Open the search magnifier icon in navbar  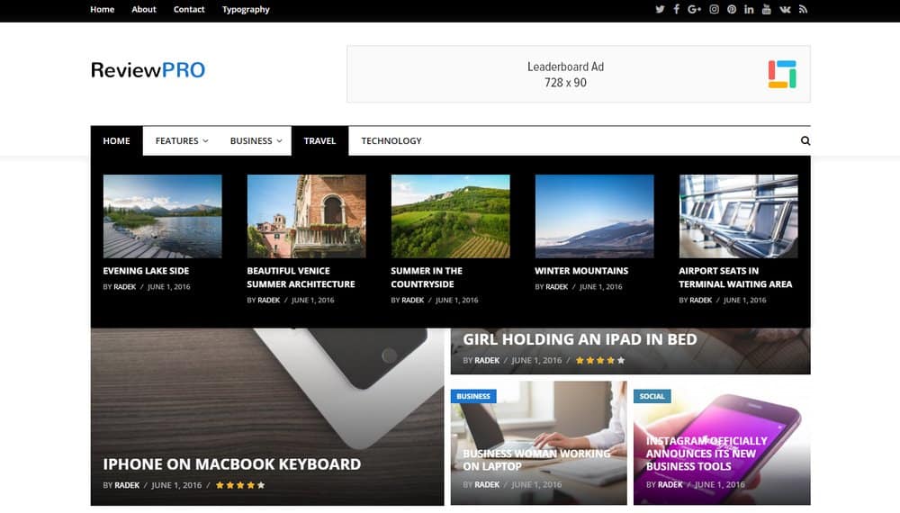[805, 140]
